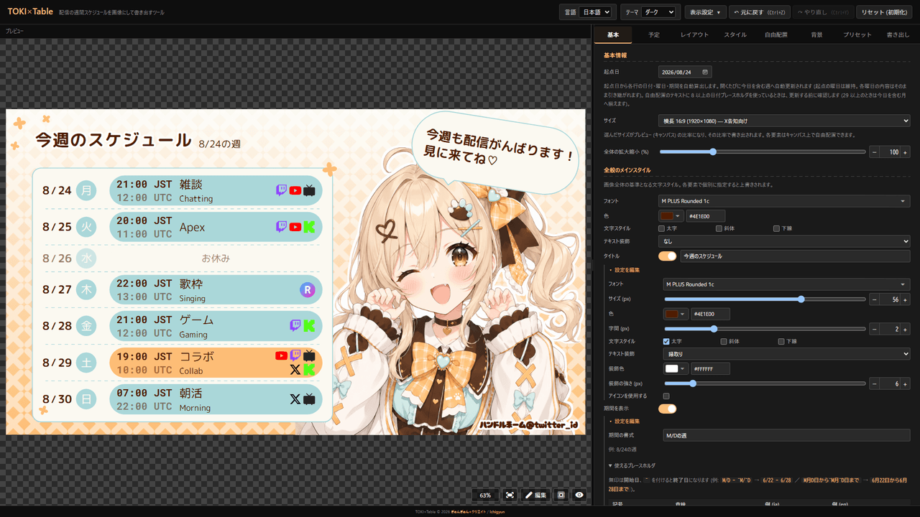The image size is (920, 517).
Task: Click the 月 day circle for 8/24
Action: (86, 190)
